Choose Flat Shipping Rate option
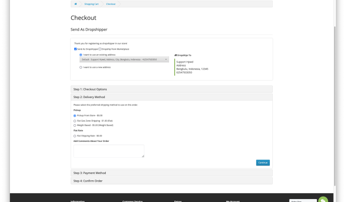Image resolution: width=346 pixels, height=202 pixels. 75,136
